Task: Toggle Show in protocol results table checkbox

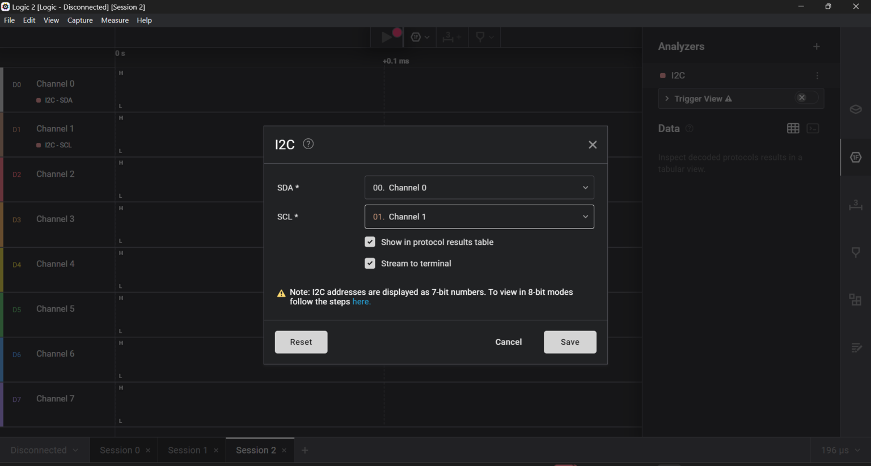Action: pyautogui.click(x=370, y=242)
